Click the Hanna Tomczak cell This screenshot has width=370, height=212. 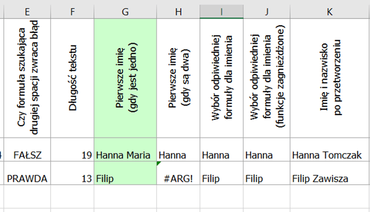(x=329, y=155)
